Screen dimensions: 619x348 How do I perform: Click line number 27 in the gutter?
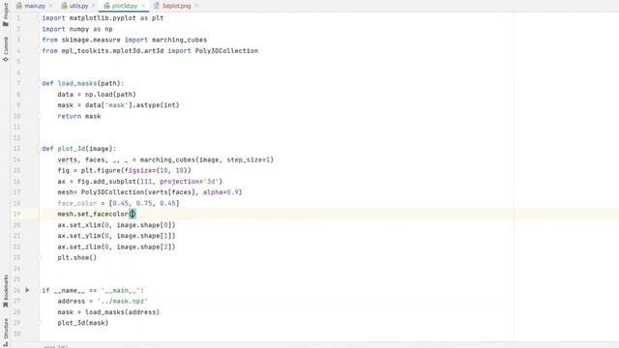coord(17,301)
